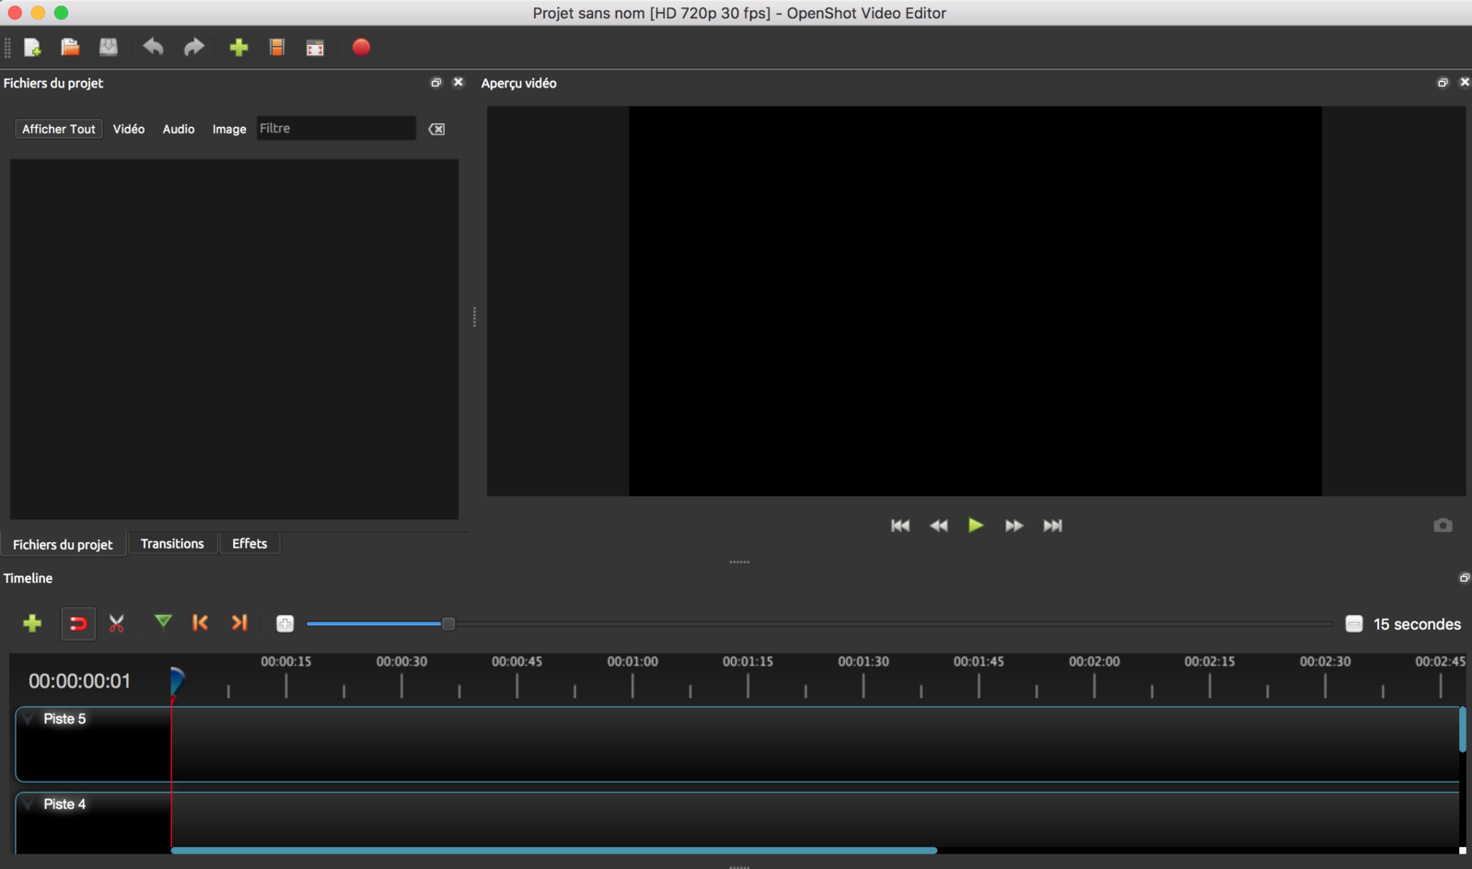1472x869 pixels.
Task: Toggle Afficher Tout filter
Action: 58,129
